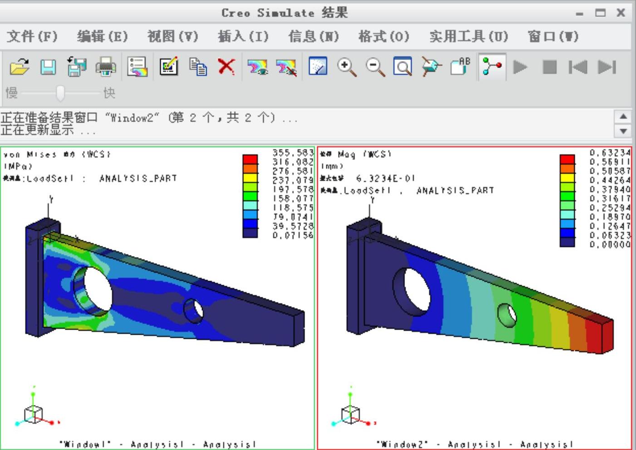Open the 插入(I) menu
Viewport: 636px width, 450px height.
(x=243, y=36)
